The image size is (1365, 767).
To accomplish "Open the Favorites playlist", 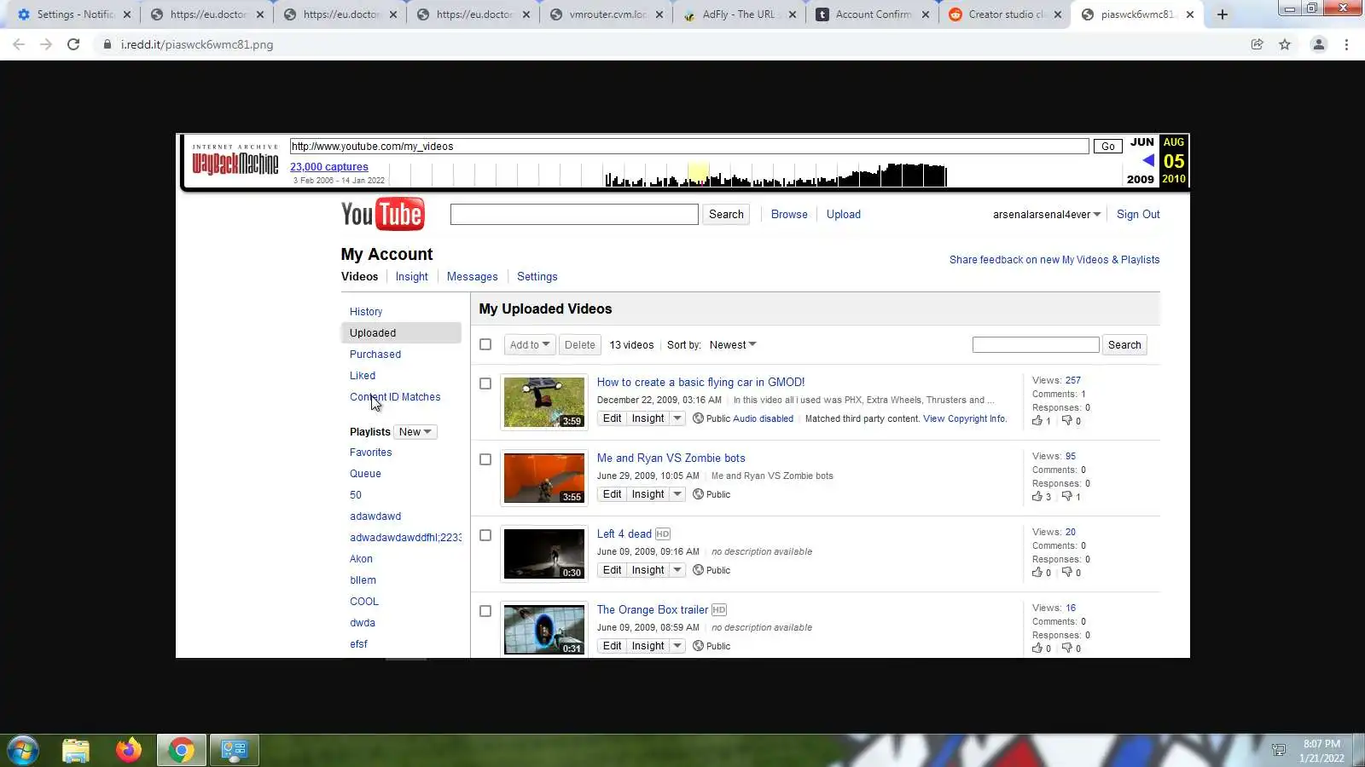I will tap(371, 453).
